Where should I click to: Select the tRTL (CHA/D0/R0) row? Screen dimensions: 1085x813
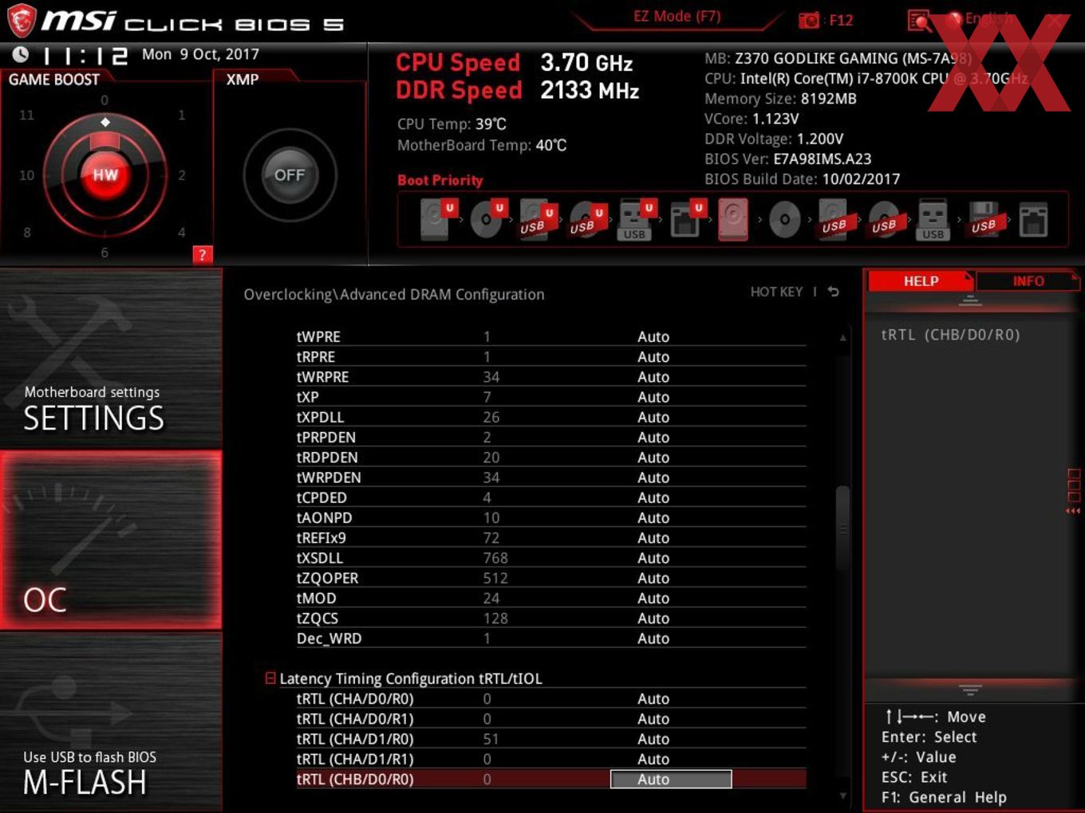point(550,699)
